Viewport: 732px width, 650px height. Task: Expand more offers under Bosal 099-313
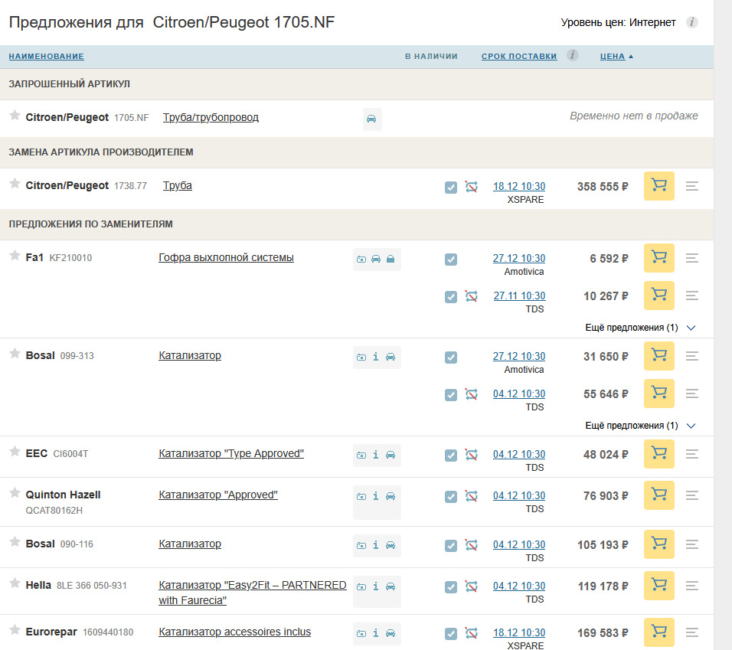coord(640,426)
